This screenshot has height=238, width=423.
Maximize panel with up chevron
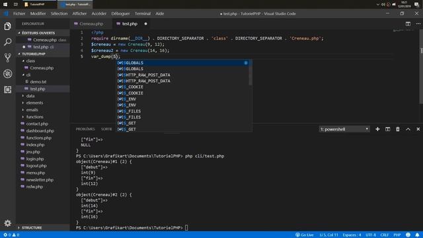408,130
